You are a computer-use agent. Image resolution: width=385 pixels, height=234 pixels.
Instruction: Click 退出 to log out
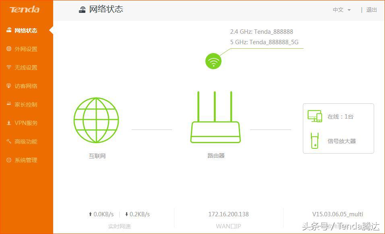coord(371,10)
